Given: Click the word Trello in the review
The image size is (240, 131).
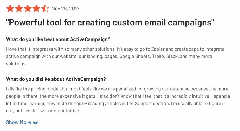Looking at the screenshot, I should coord(159,56).
